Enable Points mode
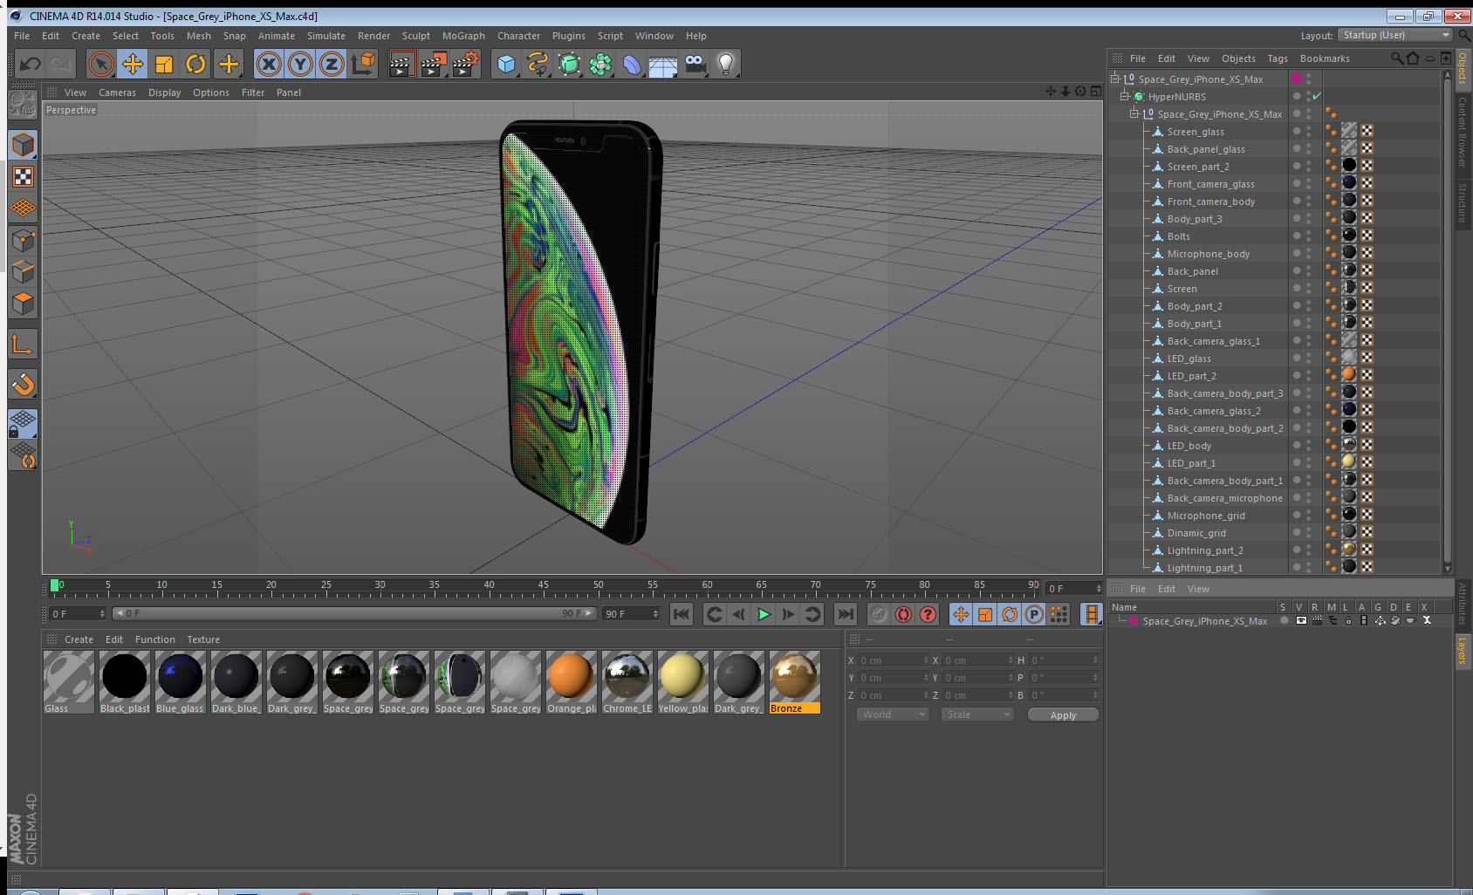Screen dimensions: 1473x895 (x=23, y=240)
